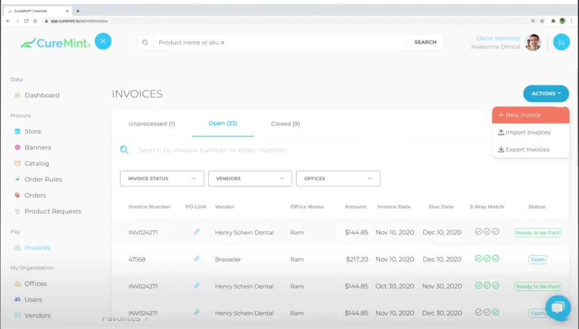Choose Import Invoices menu item
This screenshot has width=579, height=329.
[x=530, y=132]
